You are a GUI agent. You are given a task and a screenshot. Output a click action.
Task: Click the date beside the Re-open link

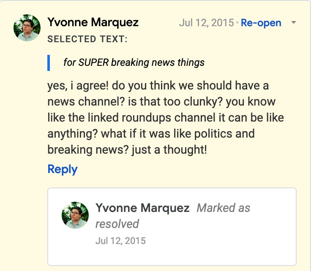206,23
